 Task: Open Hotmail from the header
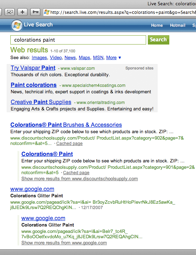[x=177, y=25]
